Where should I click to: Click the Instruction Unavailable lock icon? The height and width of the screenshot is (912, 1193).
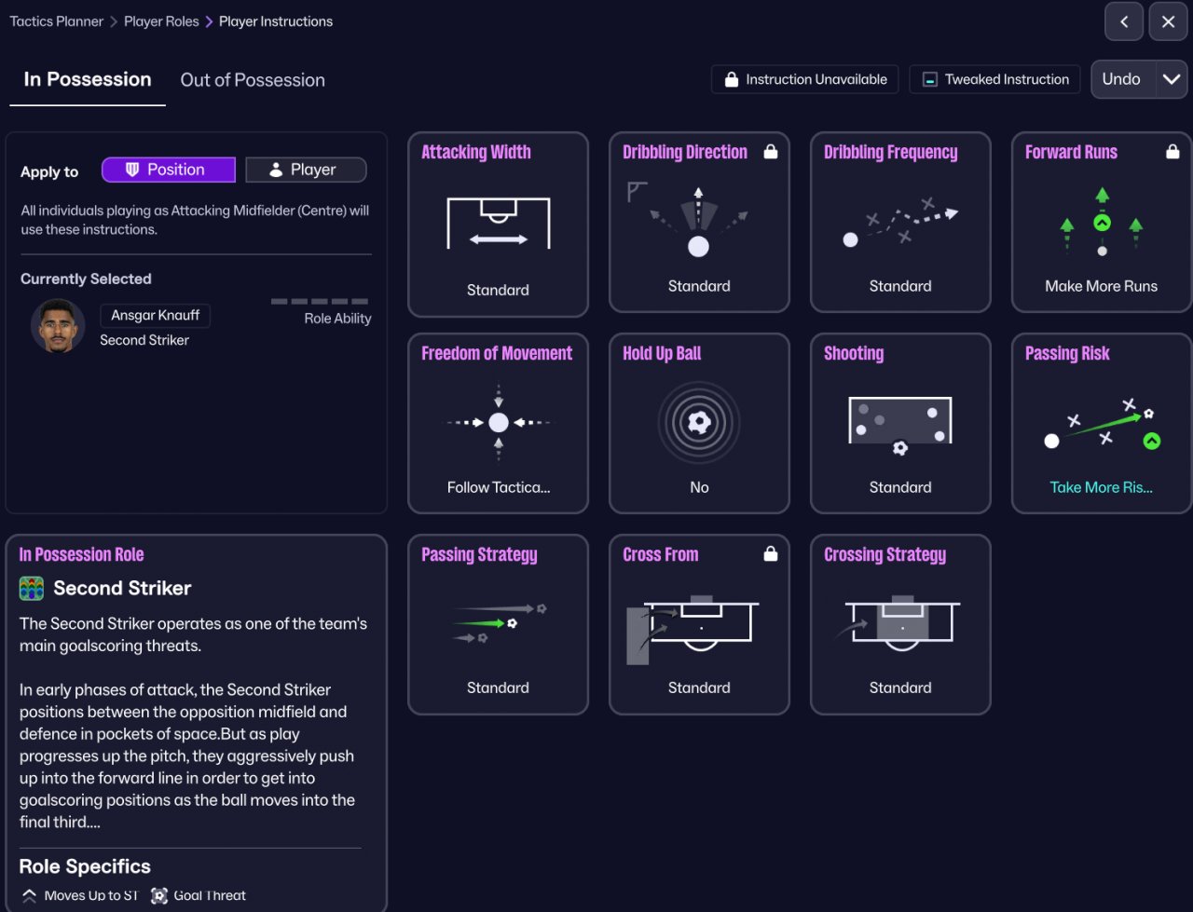click(x=732, y=80)
